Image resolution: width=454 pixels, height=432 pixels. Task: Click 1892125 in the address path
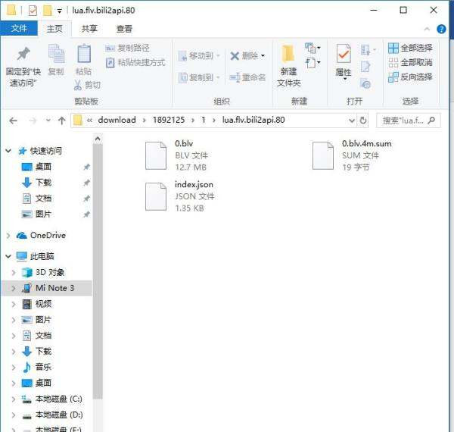click(169, 120)
